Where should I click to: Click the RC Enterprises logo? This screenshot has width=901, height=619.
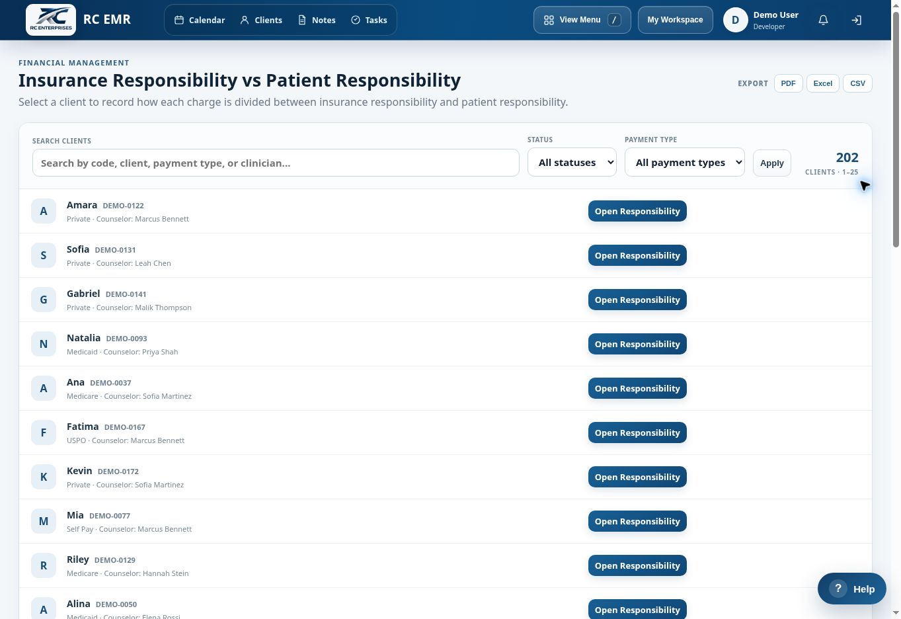point(51,20)
